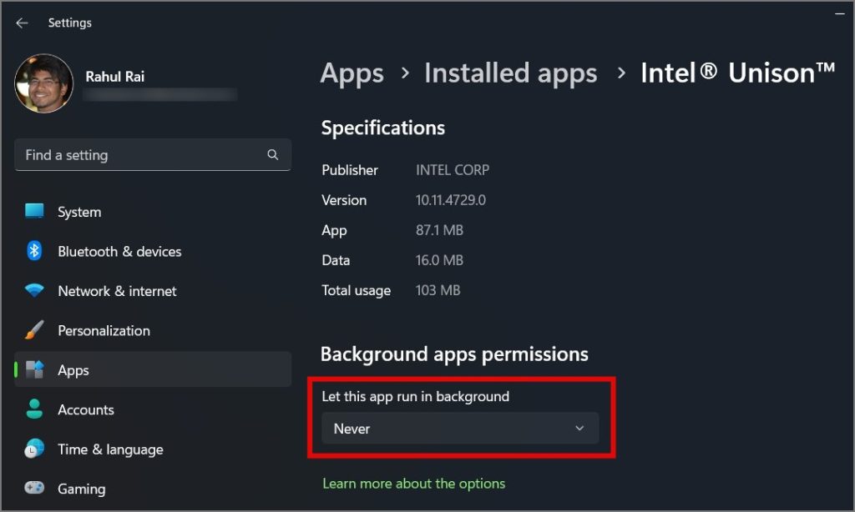Select version number 10.11.4729.0
855x512 pixels.
450,200
